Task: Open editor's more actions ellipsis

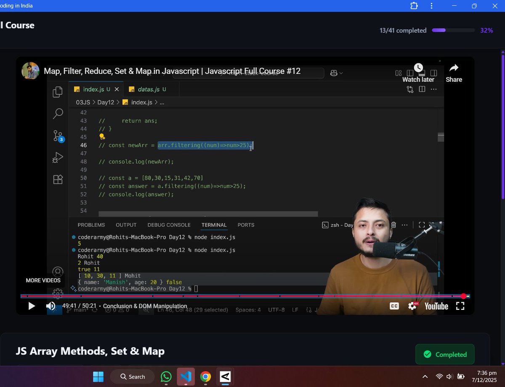Action: pyautogui.click(x=434, y=89)
